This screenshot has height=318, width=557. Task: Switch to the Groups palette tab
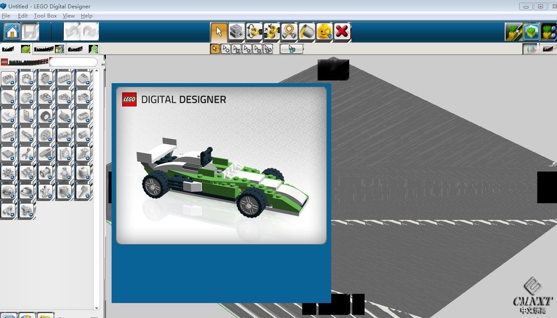point(82,49)
